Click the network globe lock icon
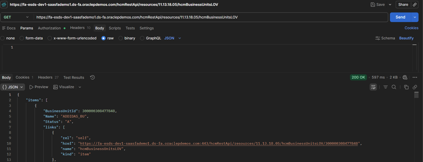The width and height of the screenshot is (423, 162). click(x=405, y=77)
